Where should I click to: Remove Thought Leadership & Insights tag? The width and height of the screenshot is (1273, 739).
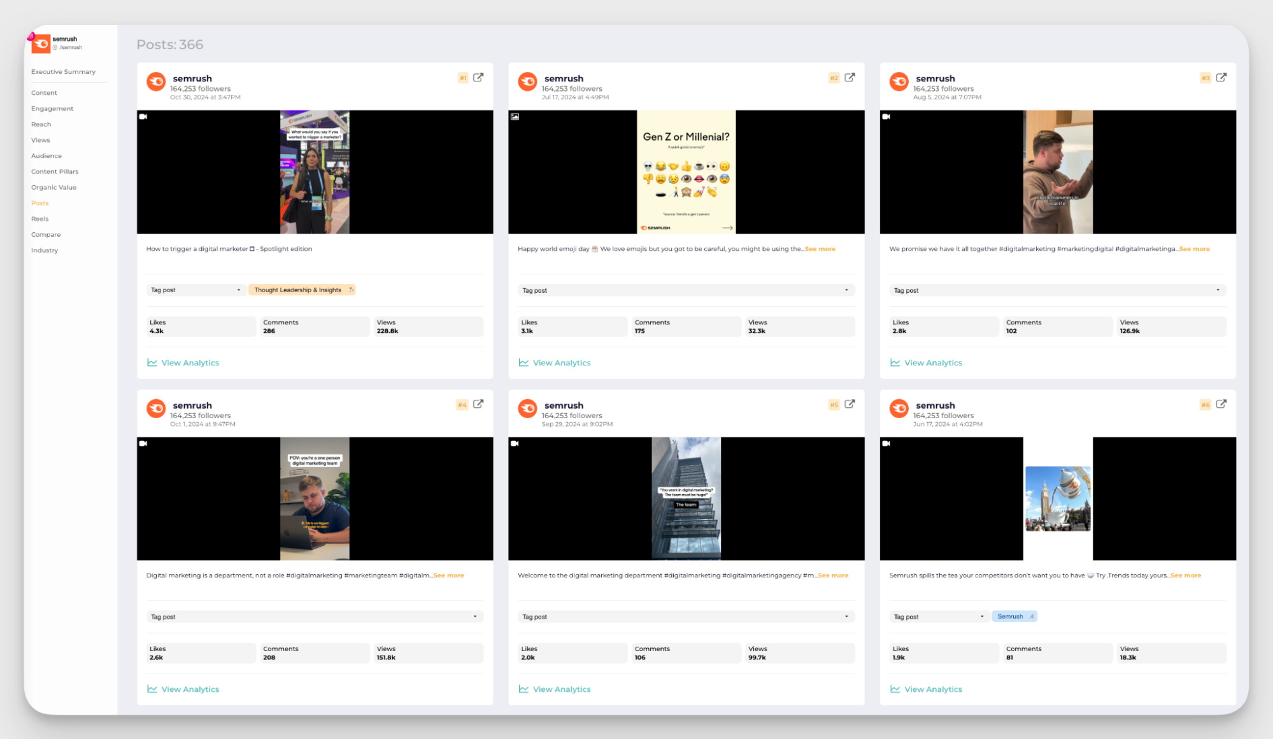351,290
